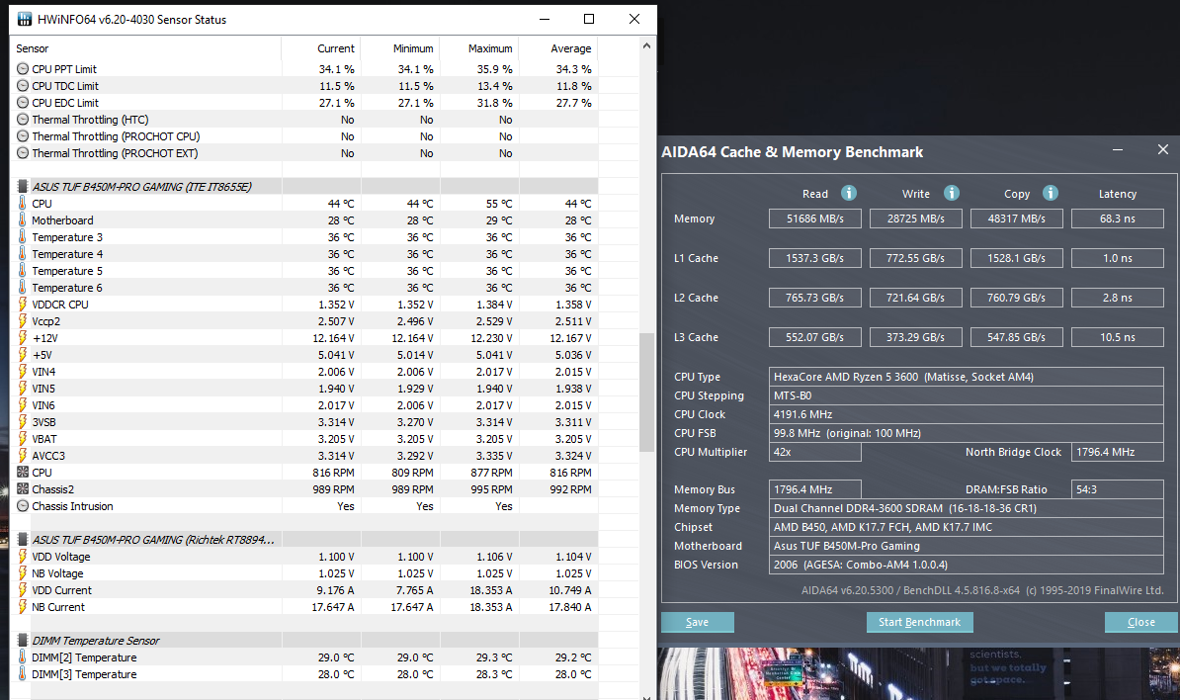Click the Thermal Throttling (PROCHOT CPU) row icon
Image resolution: width=1180 pixels, height=700 pixels.
(x=23, y=136)
